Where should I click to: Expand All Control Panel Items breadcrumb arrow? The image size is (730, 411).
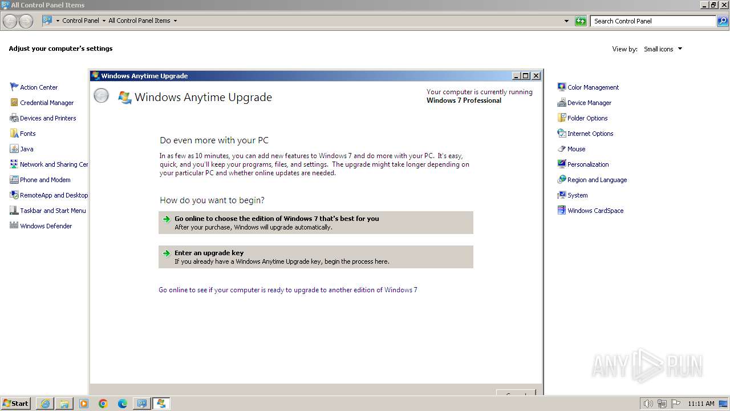(x=175, y=21)
